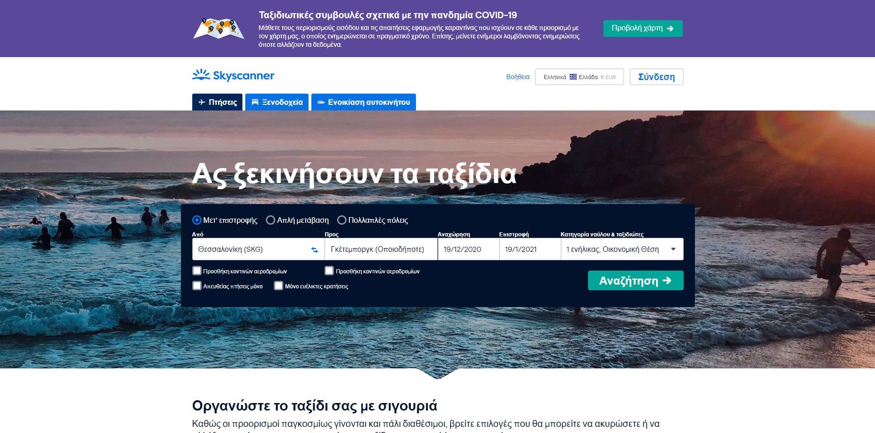The width and height of the screenshot is (875, 433).
Task: Click the car icon on Ενοικίαση αυτοκινήτου
Action: point(321,102)
